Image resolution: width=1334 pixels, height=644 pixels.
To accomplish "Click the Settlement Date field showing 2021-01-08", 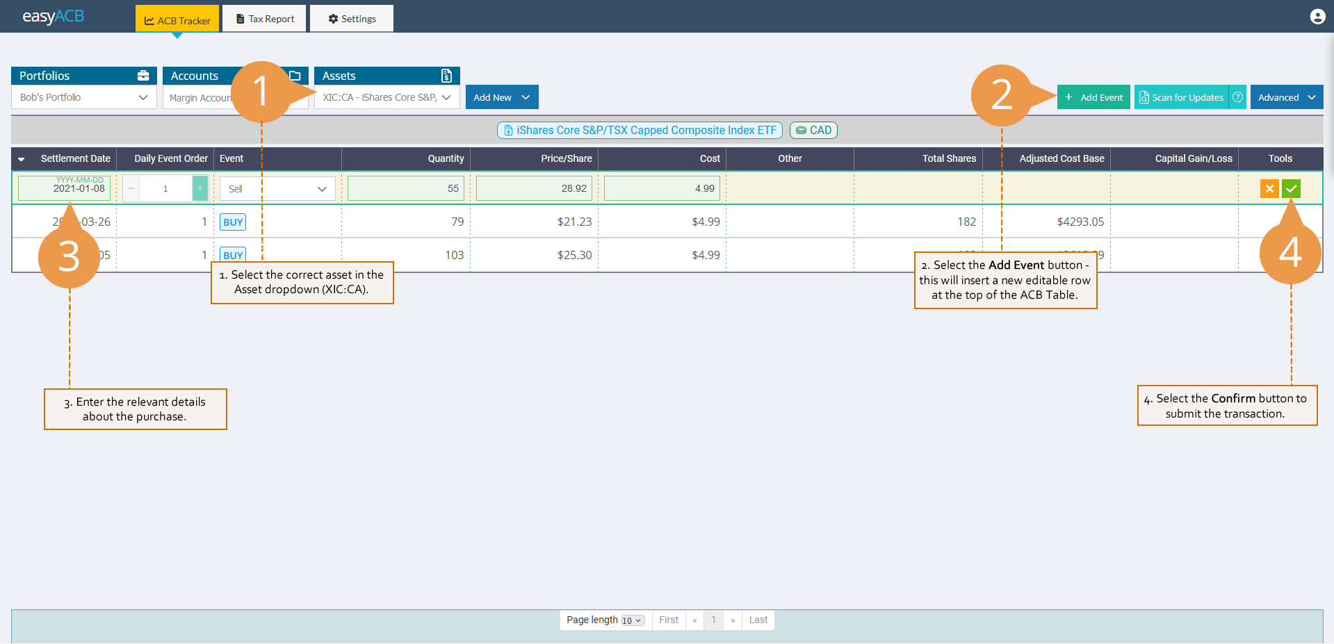I will 63,188.
